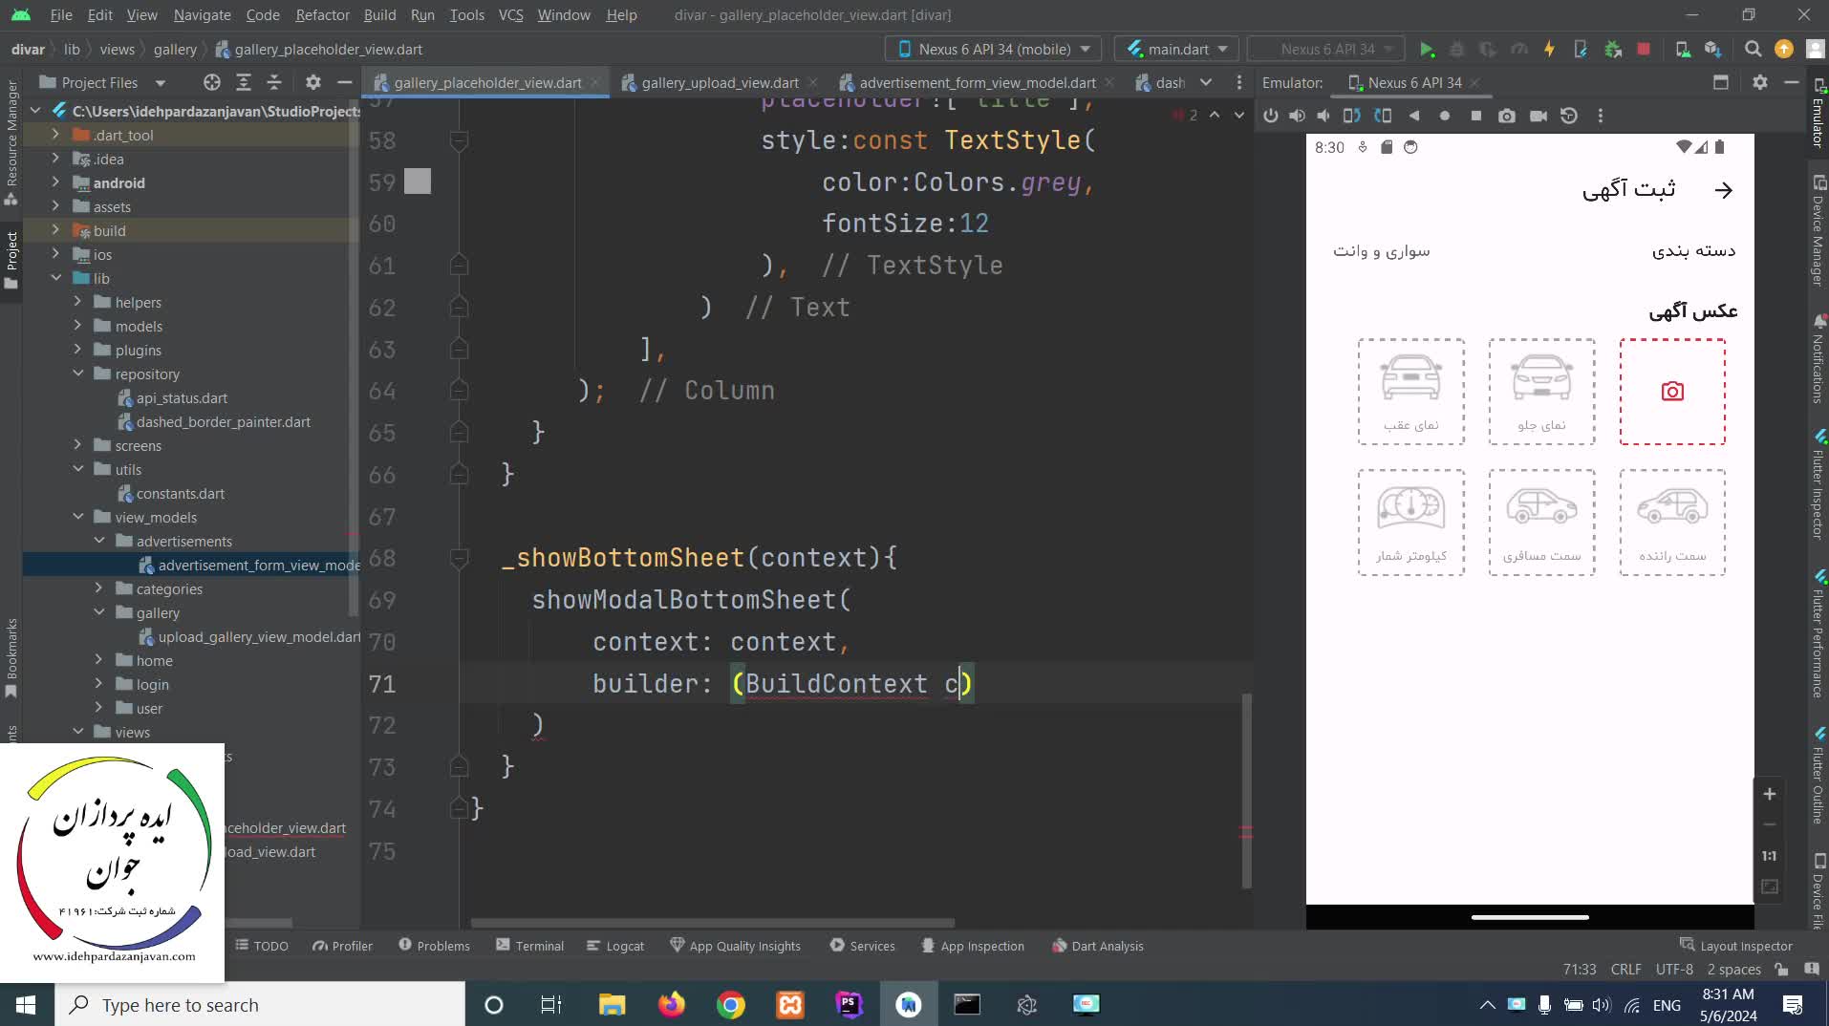Expand the android folder in the tree
This screenshot has width=1829, height=1026.
click(55, 183)
